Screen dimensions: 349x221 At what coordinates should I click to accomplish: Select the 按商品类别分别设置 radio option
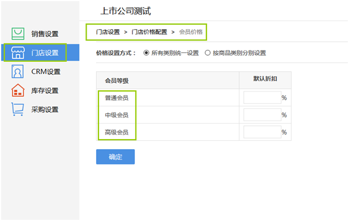[208, 53]
